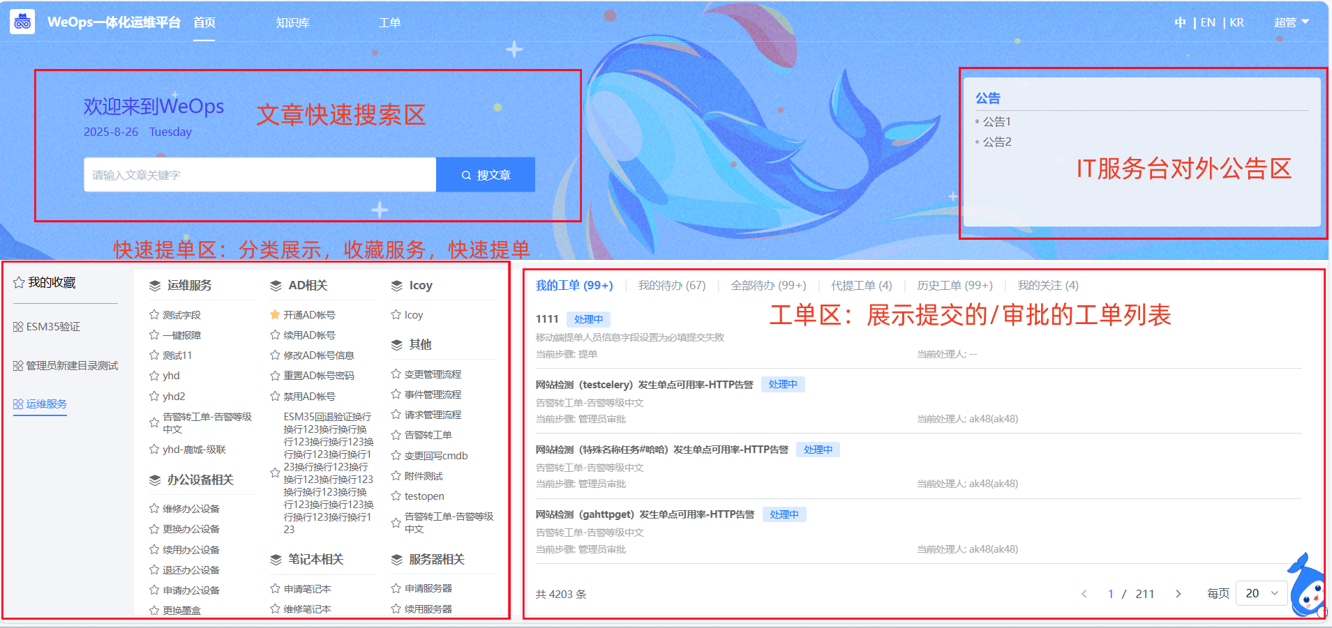Click the WeOps logo icon

coord(22,22)
